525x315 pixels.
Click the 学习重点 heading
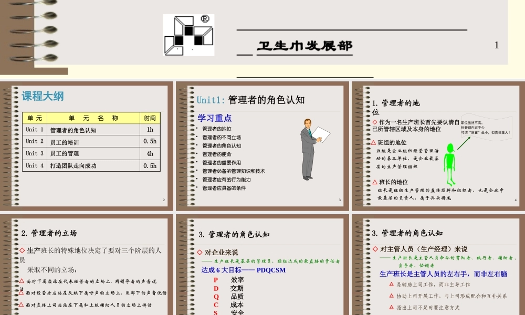click(214, 118)
